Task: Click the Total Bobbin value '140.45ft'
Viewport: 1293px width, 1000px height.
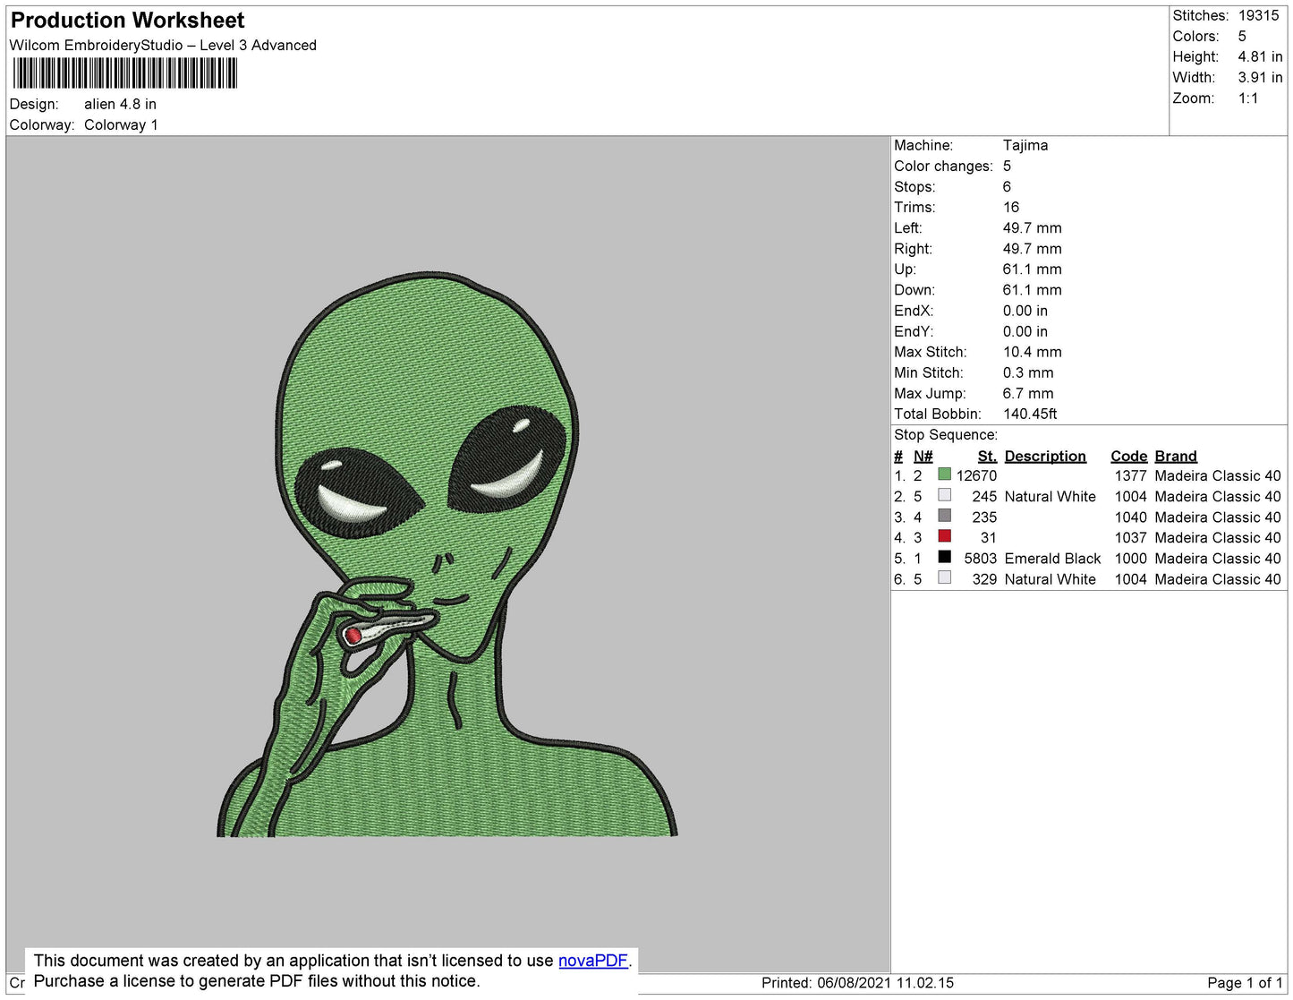Action: coord(1030,415)
